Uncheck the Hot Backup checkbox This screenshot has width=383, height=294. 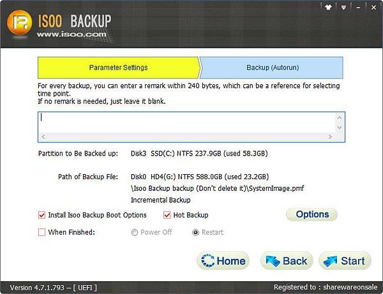tap(167, 215)
